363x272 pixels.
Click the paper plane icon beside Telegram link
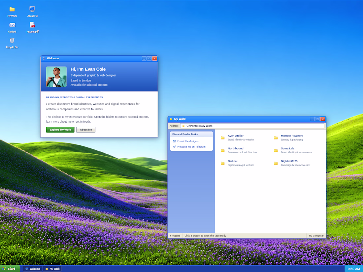[174, 147]
